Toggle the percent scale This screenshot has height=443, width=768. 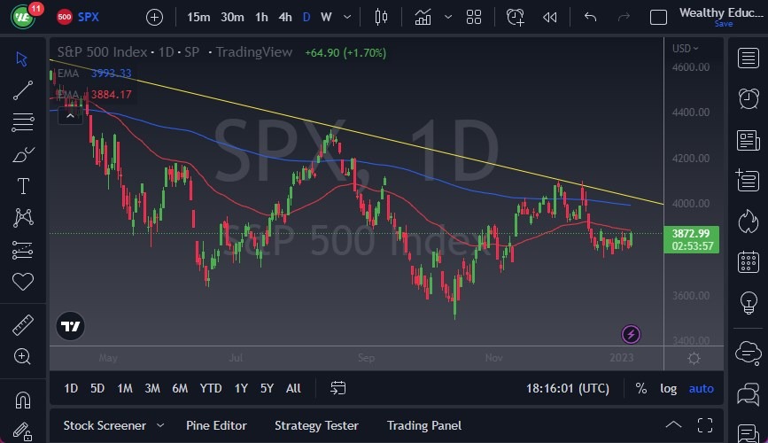(x=640, y=388)
